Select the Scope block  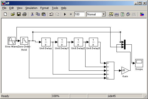pyautogui.click(x=139, y=63)
